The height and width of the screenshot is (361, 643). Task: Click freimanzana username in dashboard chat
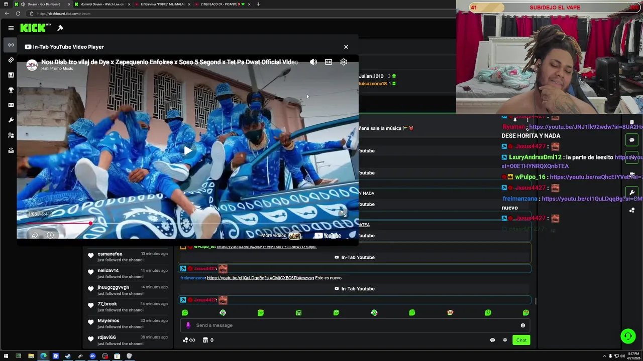tap(192, 278)
